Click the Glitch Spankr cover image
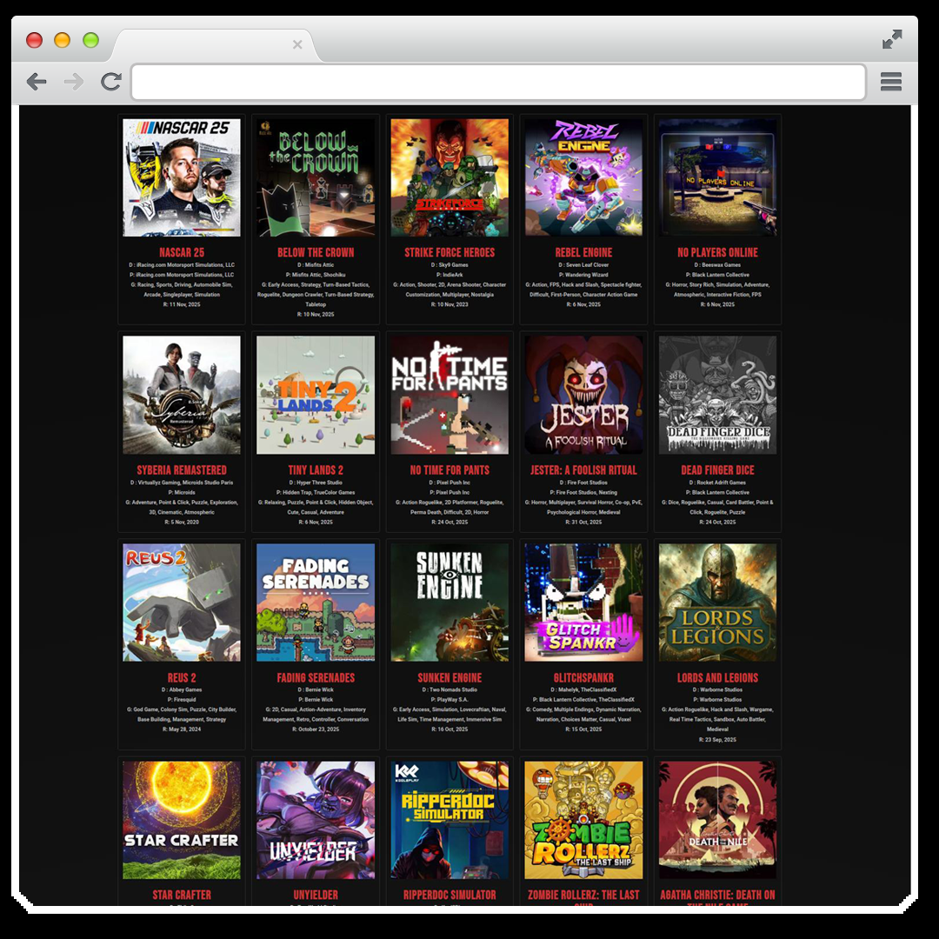Viewport: 939px width, 939px height. 583,603
